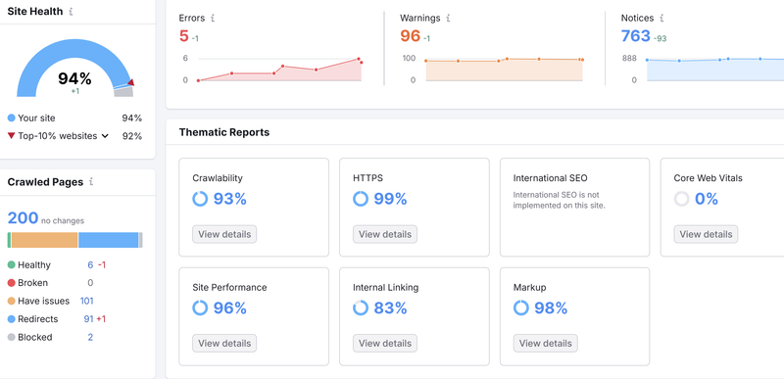This screenshot has height=379, width=784.
Task: View details for Crawlability report
Action: (x=224, y=234)
